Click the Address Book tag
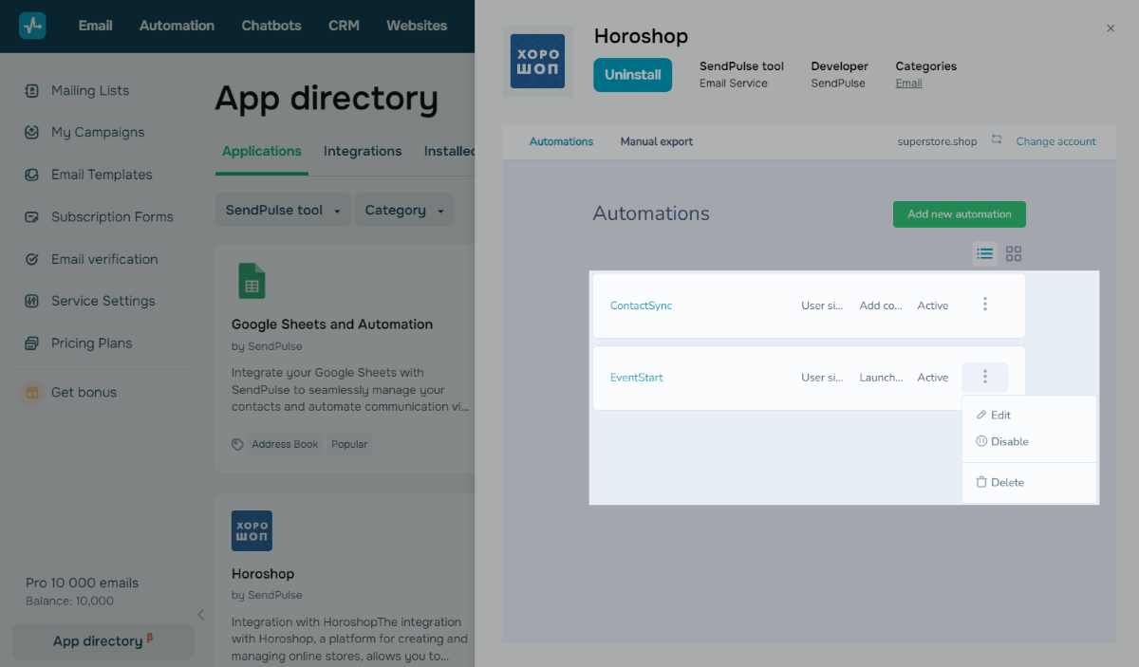 [x=285, y=444]
